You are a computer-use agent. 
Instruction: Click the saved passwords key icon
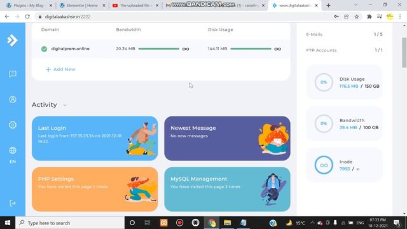click(x=336, y=17)
